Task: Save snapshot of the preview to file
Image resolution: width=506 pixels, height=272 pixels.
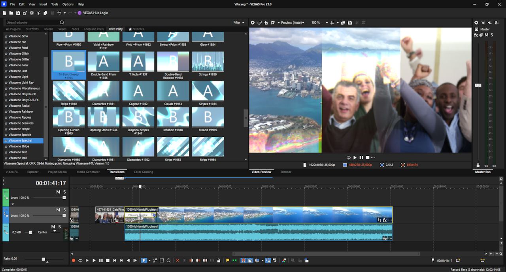Action: click(350, 23)
